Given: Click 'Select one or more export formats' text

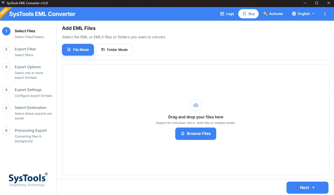Looking at the screenshot, I should coord(29,75).
